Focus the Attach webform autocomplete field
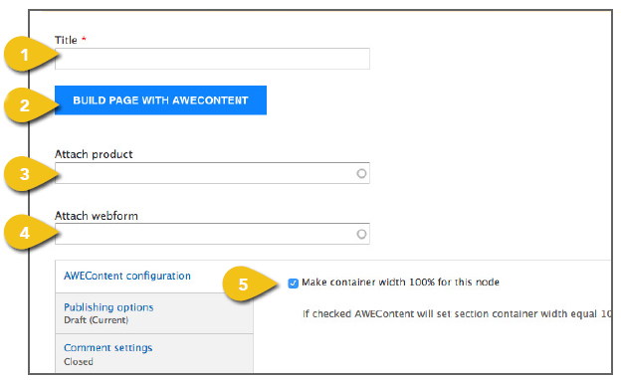 click(x=212, y=234)
